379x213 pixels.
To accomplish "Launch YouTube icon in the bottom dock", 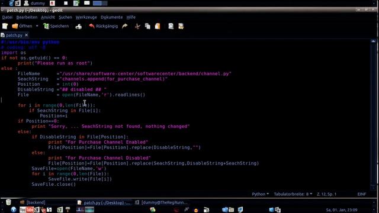I will (x=26, y=209).
